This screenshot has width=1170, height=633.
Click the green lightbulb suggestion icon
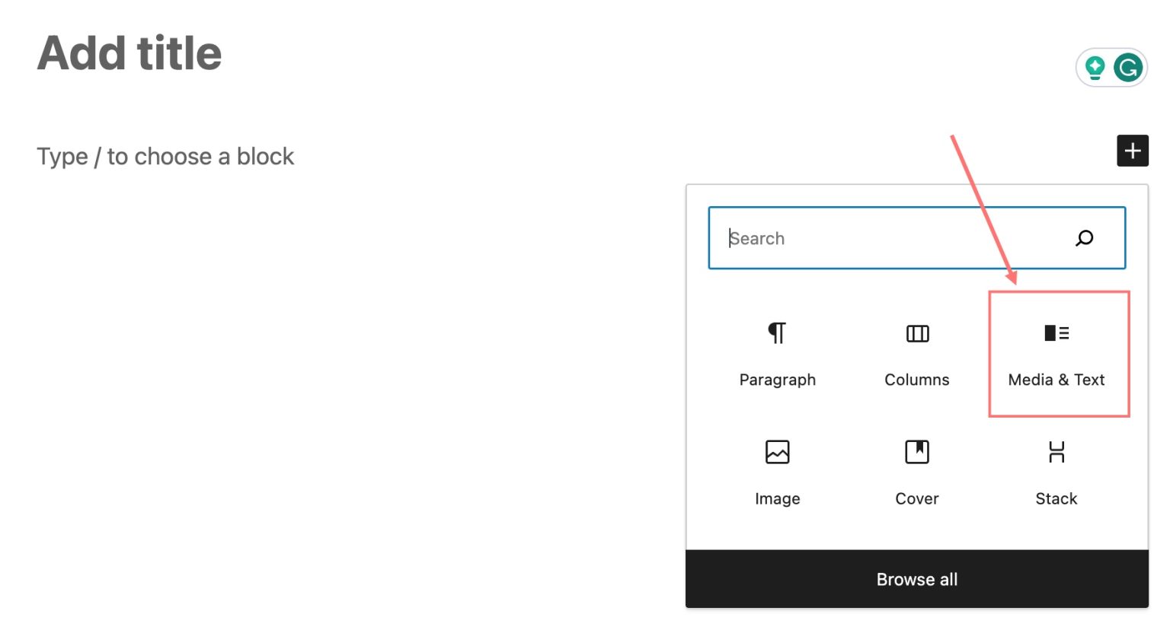[1095, 67]
